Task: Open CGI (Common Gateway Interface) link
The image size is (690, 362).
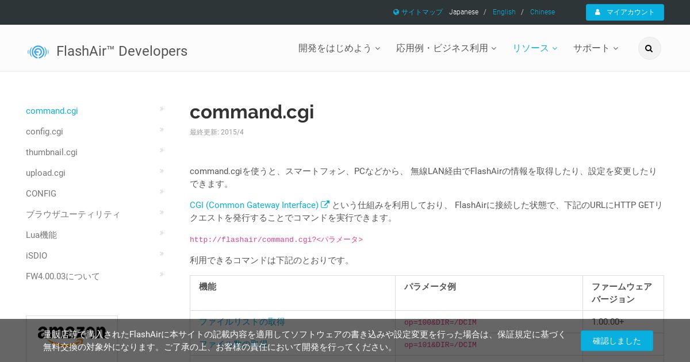Action: click(x=254, y=205)
